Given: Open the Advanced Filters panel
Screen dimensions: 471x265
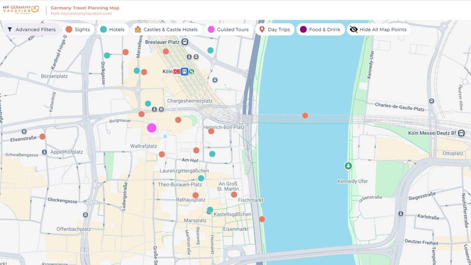Looking at the screenshot, I should 32,29.
